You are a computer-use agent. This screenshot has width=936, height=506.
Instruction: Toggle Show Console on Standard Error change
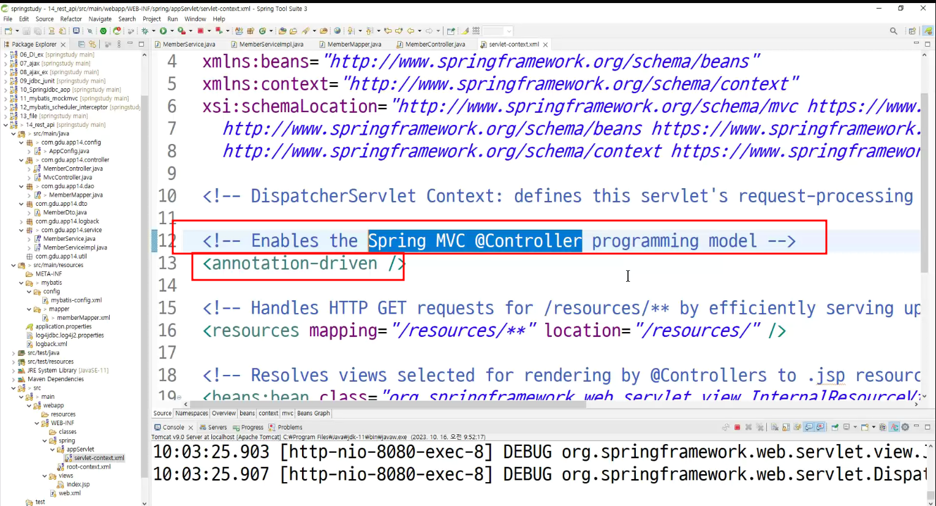[820, 427]
